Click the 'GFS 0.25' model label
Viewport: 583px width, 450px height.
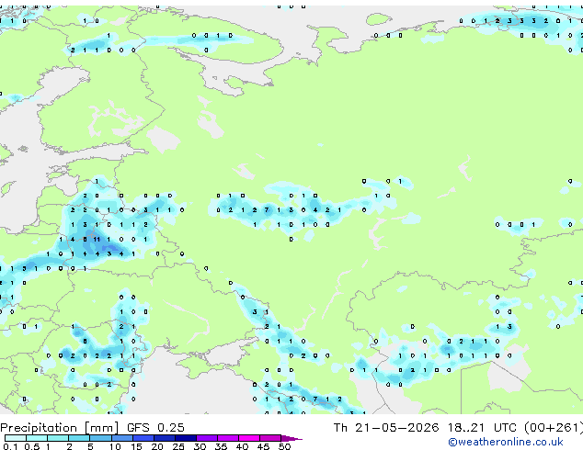pyautogui.click(x=155, y=428)
